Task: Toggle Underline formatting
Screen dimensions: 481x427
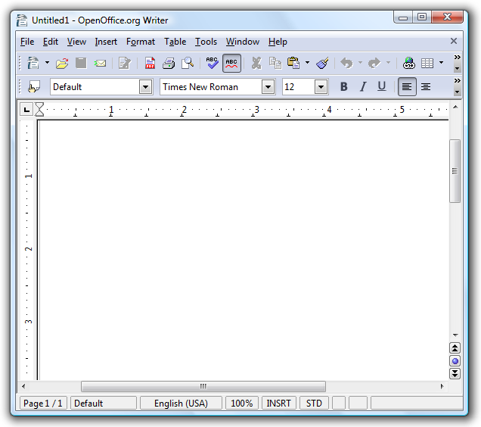Action: point(382,87)
